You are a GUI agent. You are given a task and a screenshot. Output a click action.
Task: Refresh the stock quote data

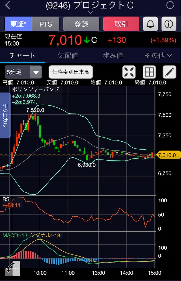click(170, 5)
